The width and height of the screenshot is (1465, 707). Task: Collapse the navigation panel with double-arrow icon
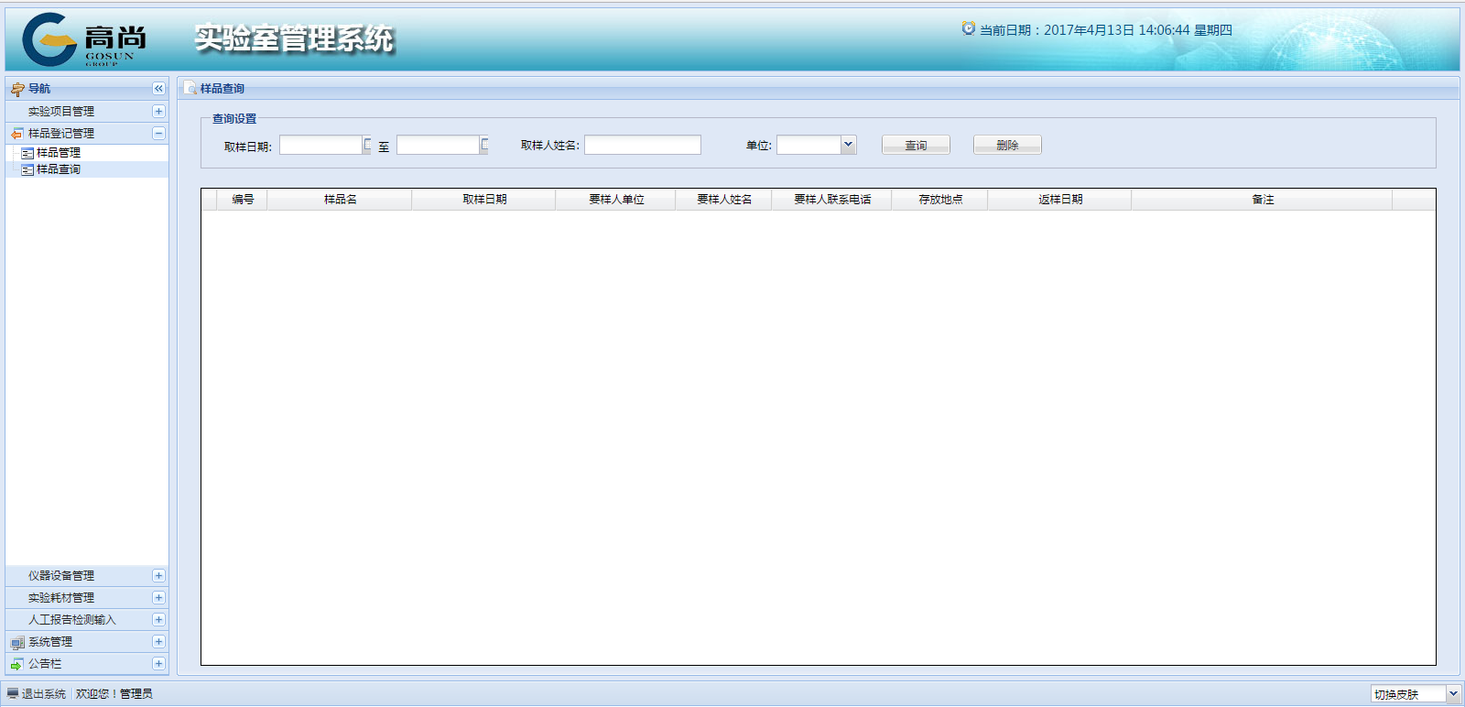pyautogui.click(x=158, y=89)
